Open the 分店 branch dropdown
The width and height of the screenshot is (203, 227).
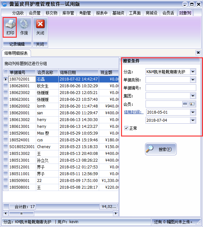pyautogui.click(x=193, y=71)
